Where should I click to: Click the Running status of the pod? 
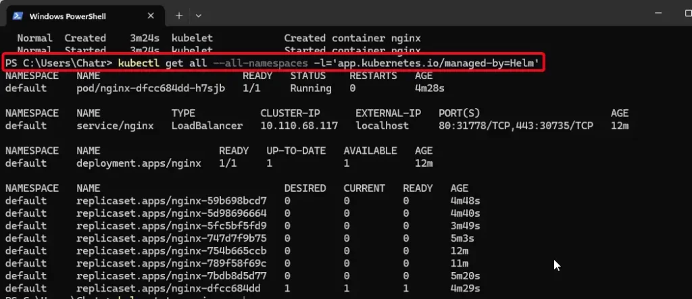311,88
